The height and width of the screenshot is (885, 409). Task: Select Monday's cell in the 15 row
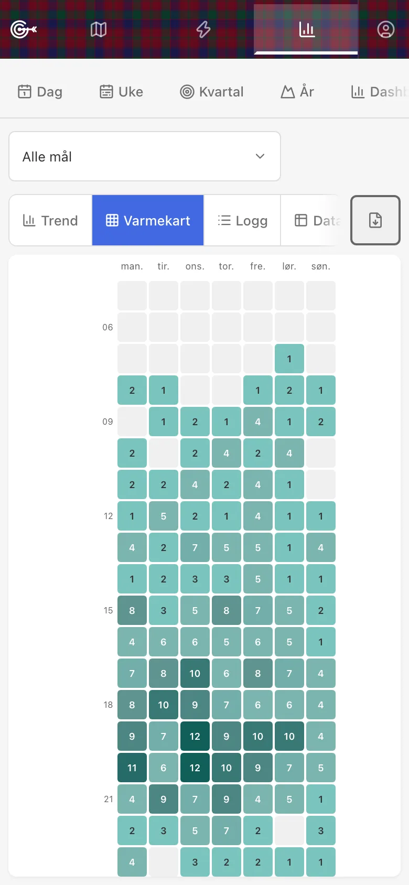pyautogui.click(x=132, y=610)
